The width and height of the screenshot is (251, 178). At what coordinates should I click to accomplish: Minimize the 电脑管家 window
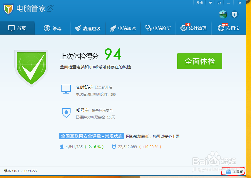228,3
